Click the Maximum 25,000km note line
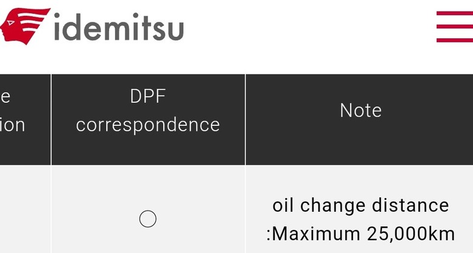This screenshot has width=473, height=253. pos(361,234)
